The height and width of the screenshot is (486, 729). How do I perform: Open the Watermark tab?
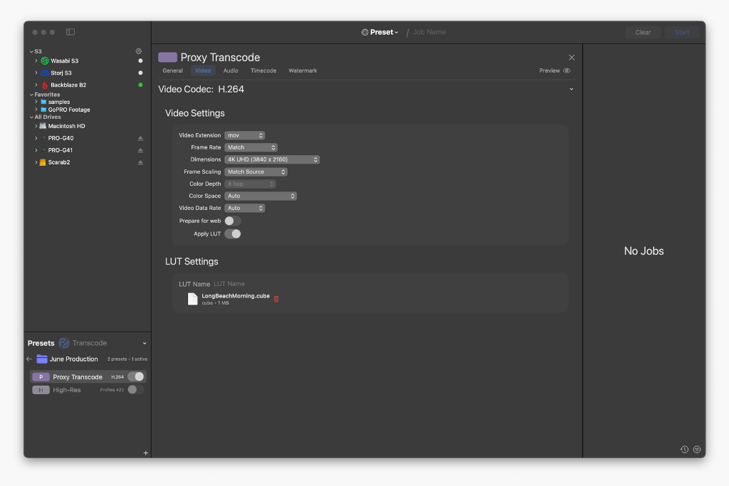tap(303, 70)
